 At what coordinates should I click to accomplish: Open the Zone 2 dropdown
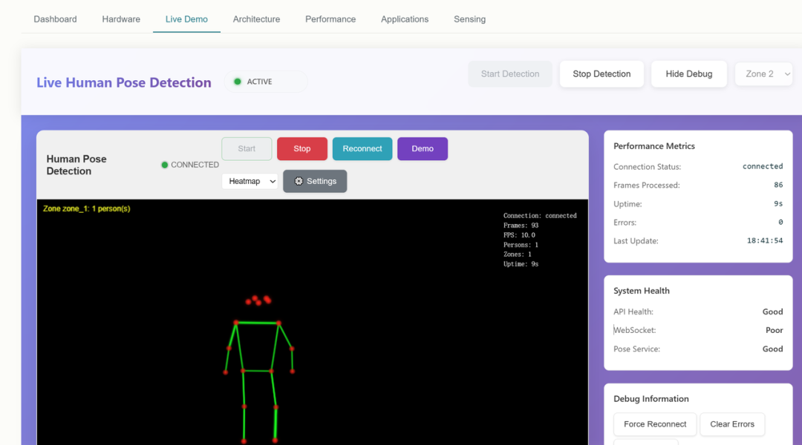(x=763, y=74)
